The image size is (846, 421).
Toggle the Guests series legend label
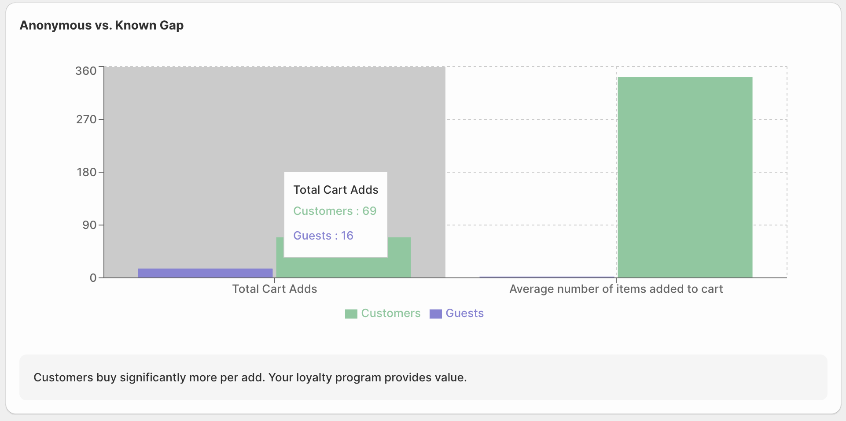tap(464, 313)
